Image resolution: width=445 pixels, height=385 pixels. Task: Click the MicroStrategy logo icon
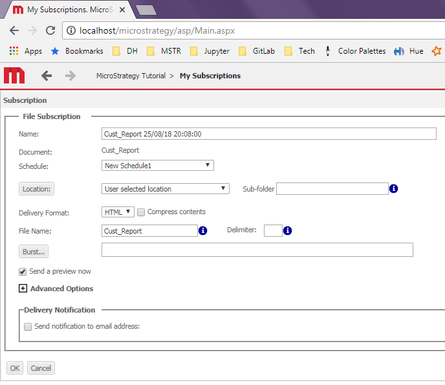click(x=14, y=75)
